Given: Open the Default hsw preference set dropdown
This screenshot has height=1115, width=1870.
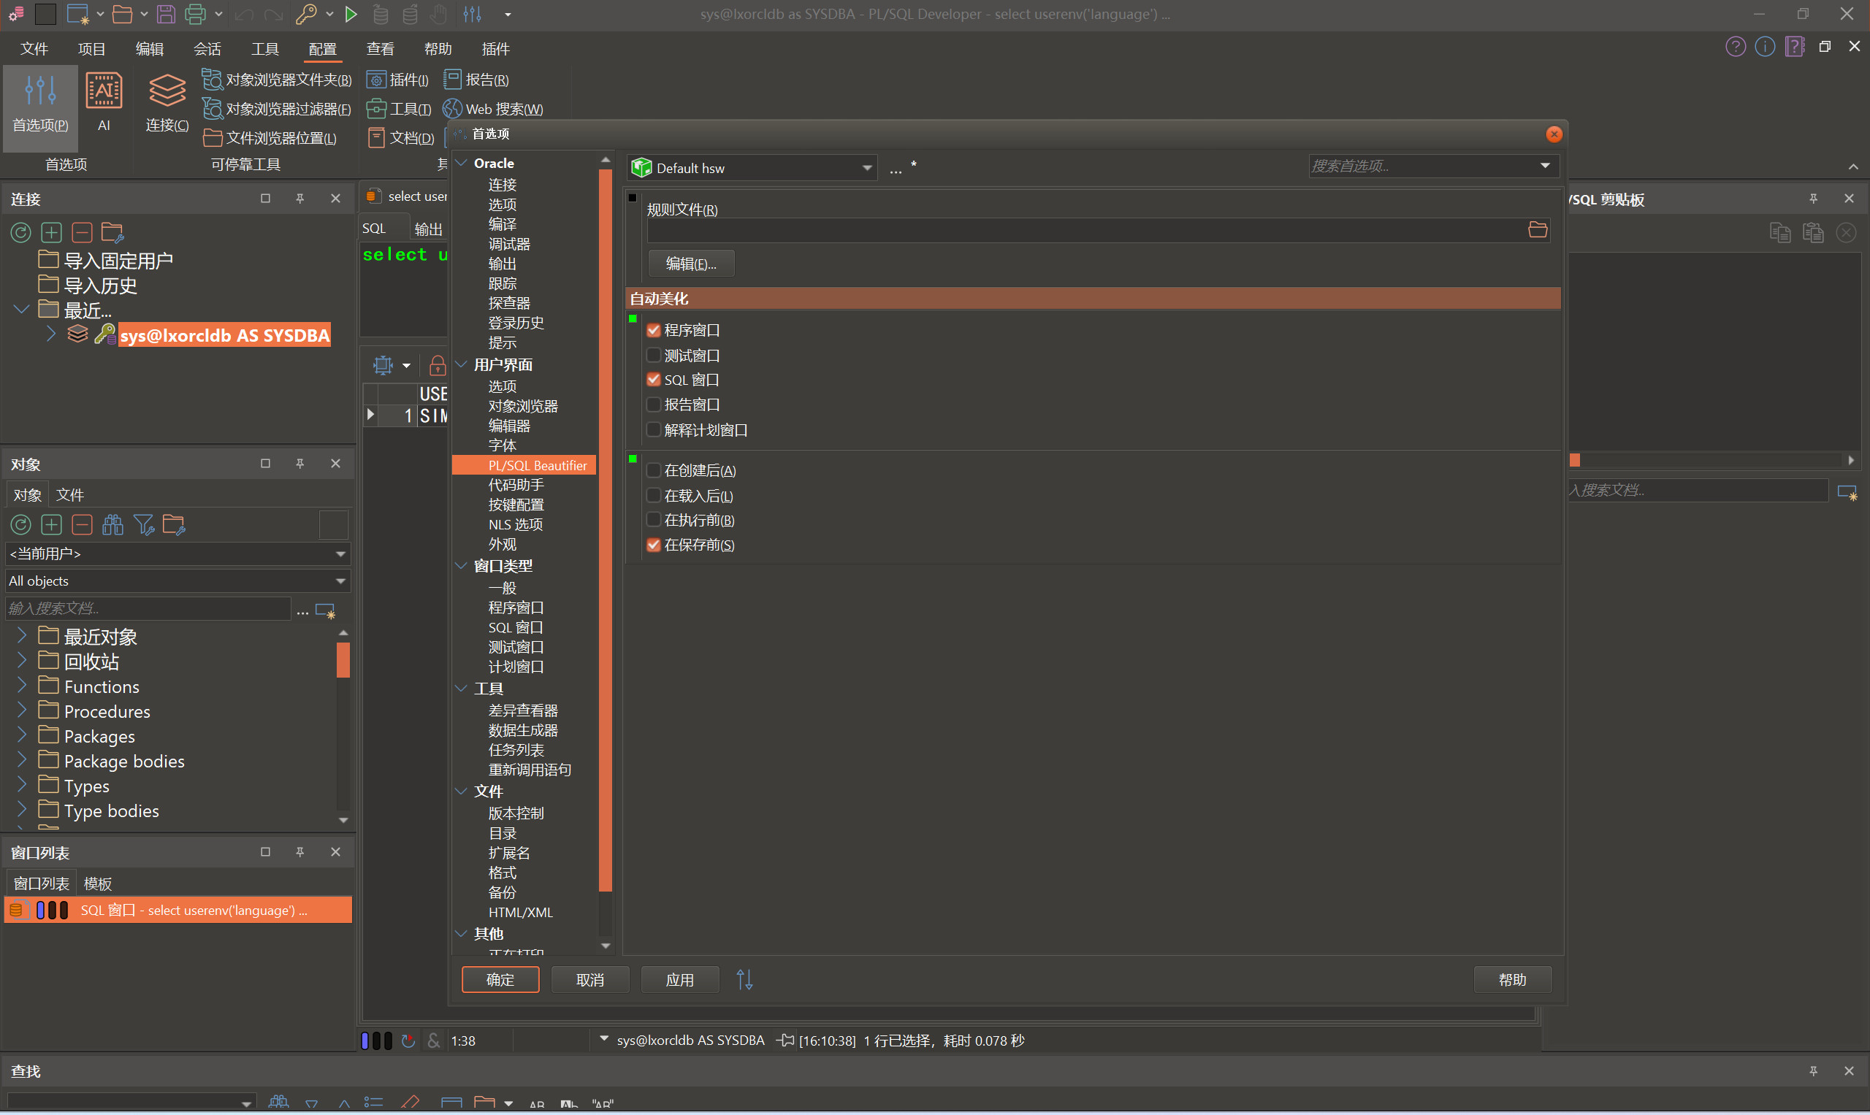Looking at the screenshot, I should (866, 167).
